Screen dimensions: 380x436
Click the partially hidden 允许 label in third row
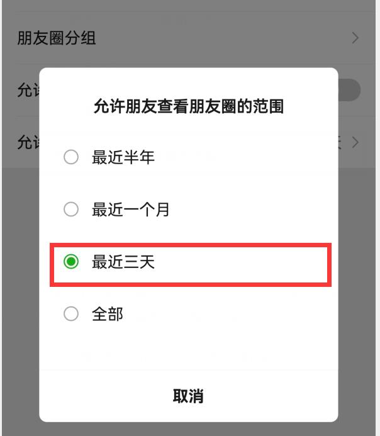point(28,142)
